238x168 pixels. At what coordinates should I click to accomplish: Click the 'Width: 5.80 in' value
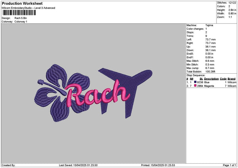pos(232,13)
